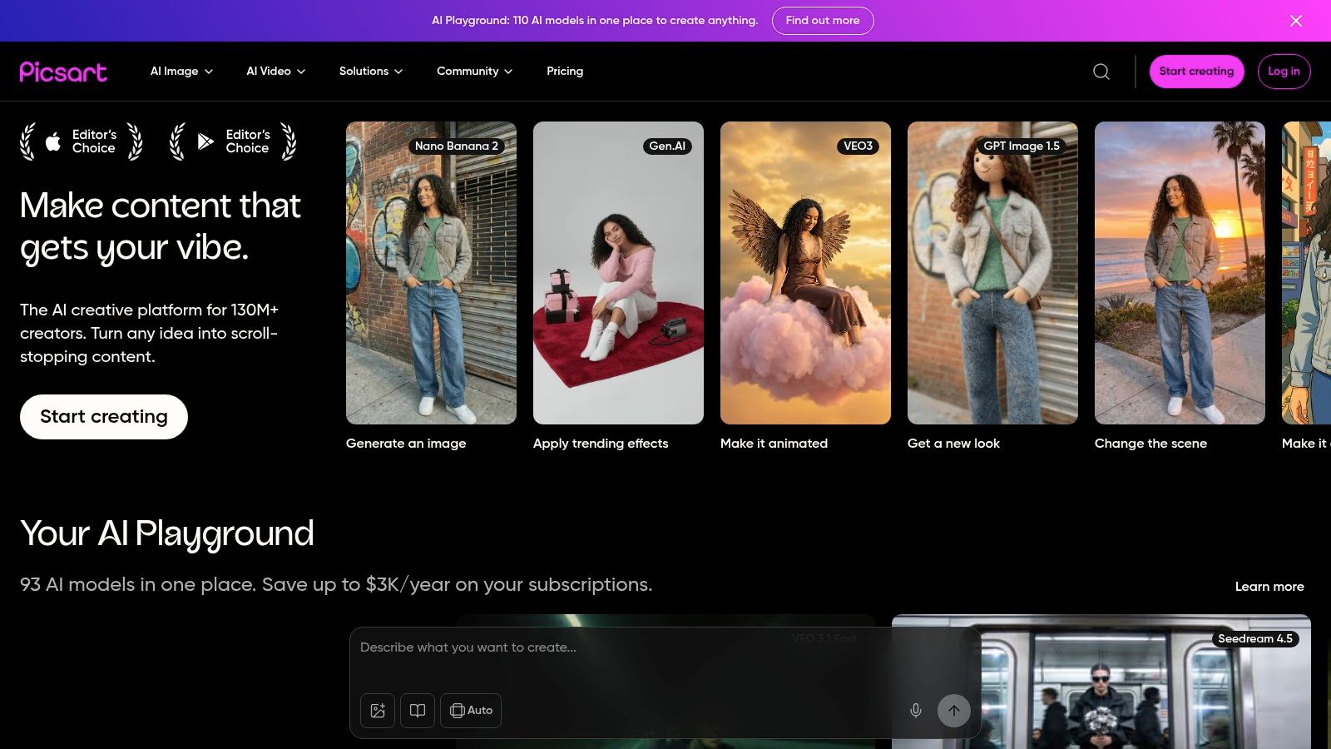Viewport: 1331px width, 749px height.
Task: Click the microphone voice input icon
Action: tap(916, 711)
